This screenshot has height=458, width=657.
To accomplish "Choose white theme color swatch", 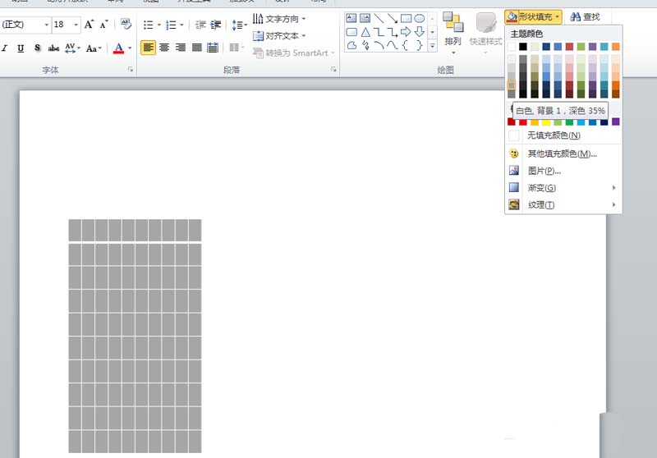I will point(512,47).
